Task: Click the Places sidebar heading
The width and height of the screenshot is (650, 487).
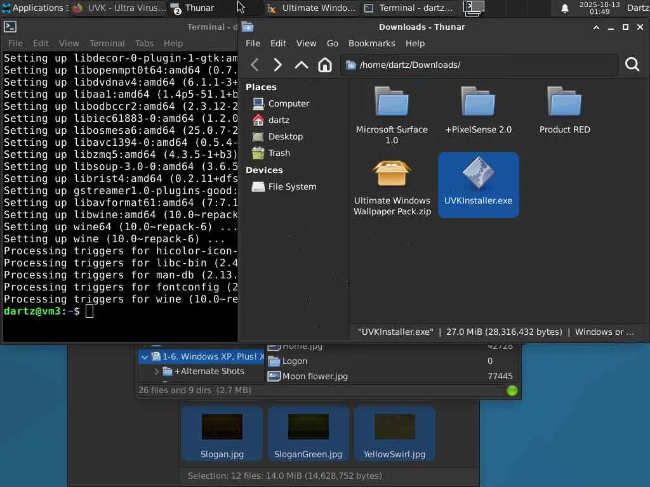Action: tap(261, 87)
